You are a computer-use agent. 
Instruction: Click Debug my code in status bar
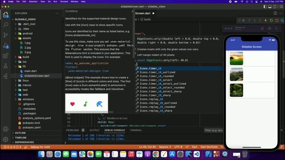point(40,147)
